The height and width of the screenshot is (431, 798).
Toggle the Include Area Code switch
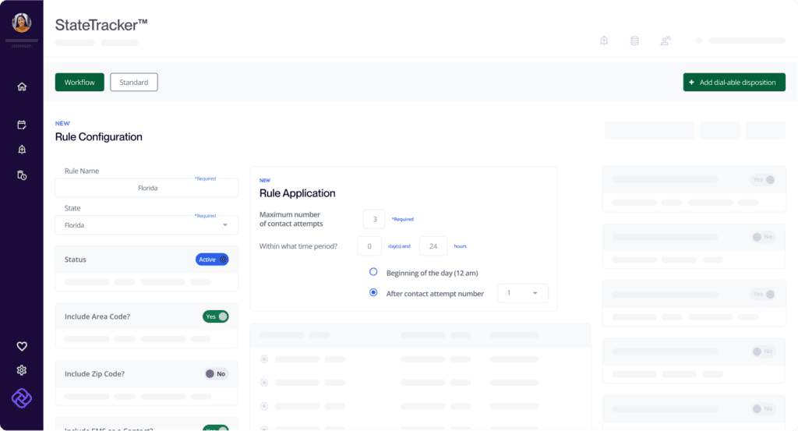click(x=216, y=316)
